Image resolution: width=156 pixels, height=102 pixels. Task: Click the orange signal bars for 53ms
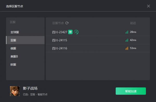point(127,48)
